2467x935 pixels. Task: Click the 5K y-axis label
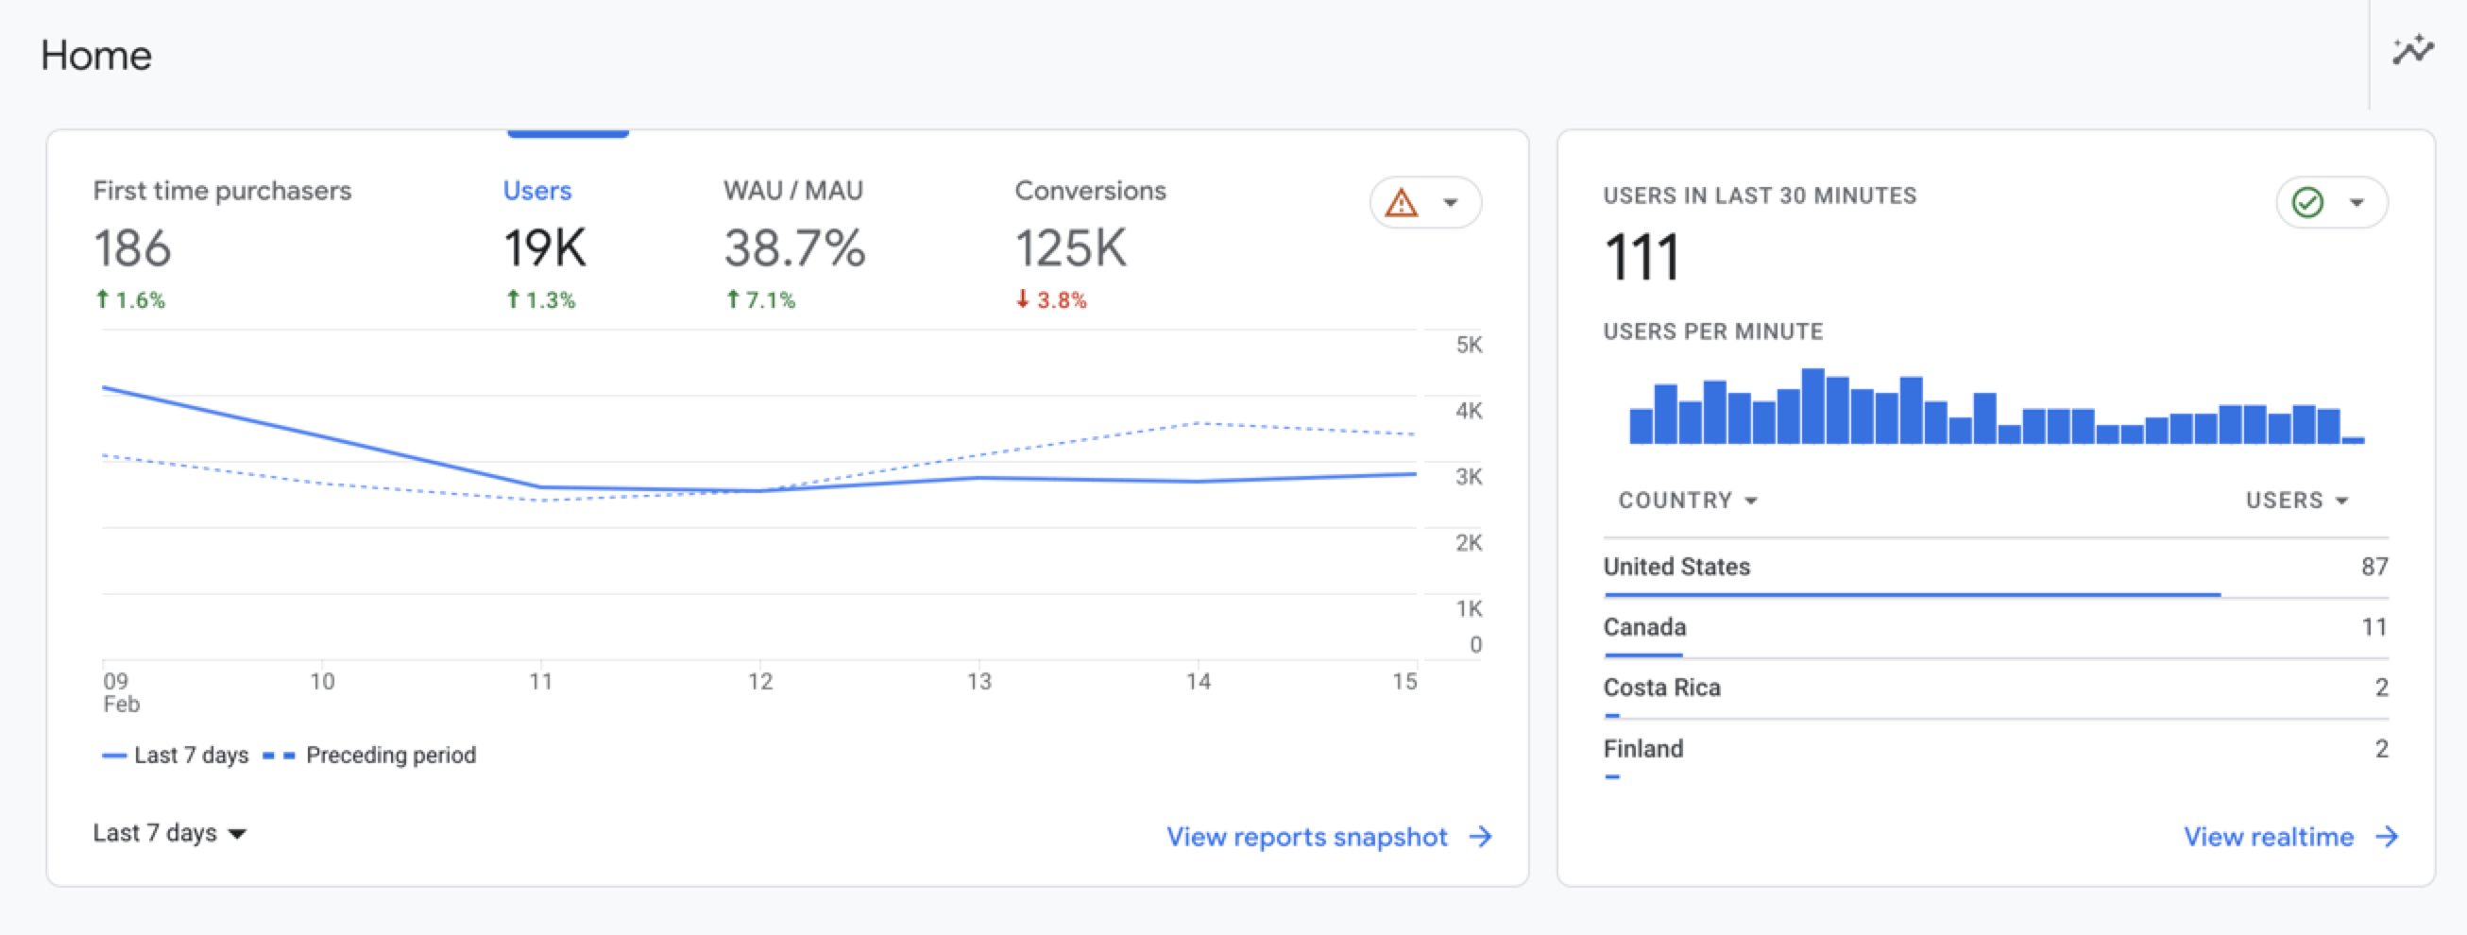click(x=1468, y=345)
